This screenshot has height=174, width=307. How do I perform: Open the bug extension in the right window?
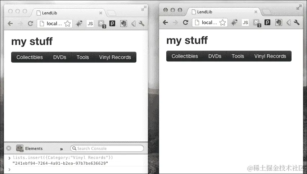(234, 23)
